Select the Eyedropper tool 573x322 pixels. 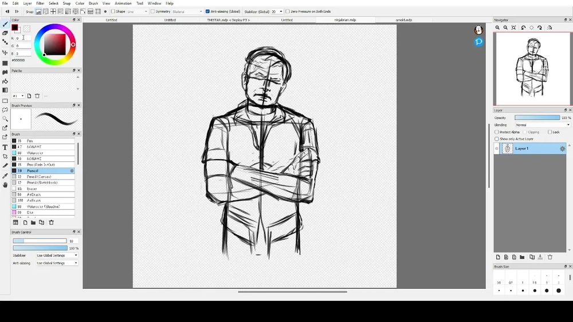click(x=5, y=176)
